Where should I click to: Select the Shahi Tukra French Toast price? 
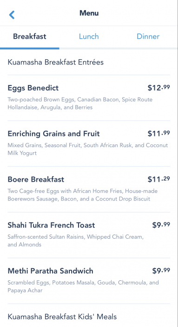(x=161, y=225)
